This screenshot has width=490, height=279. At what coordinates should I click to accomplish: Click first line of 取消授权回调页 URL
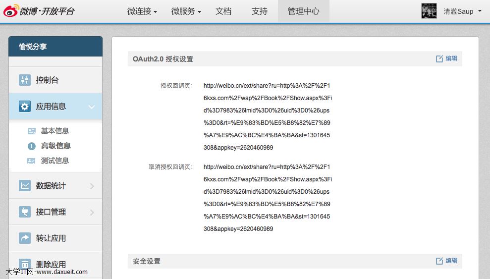267,167
